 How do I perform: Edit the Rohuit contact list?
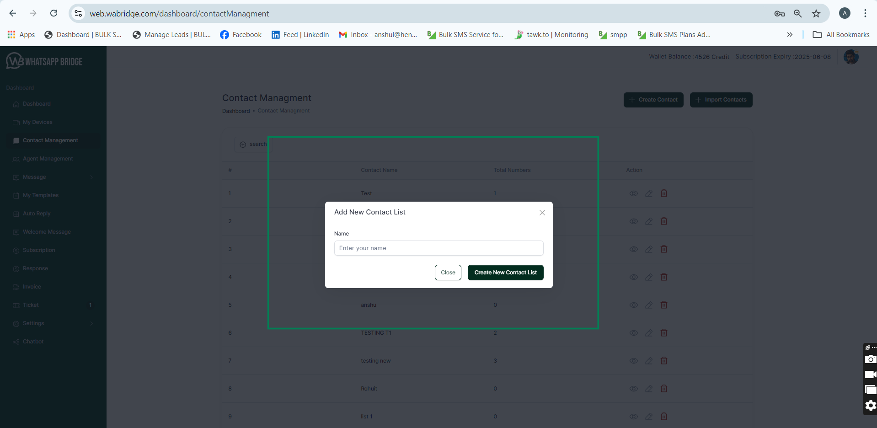click(x=649, y=389)
